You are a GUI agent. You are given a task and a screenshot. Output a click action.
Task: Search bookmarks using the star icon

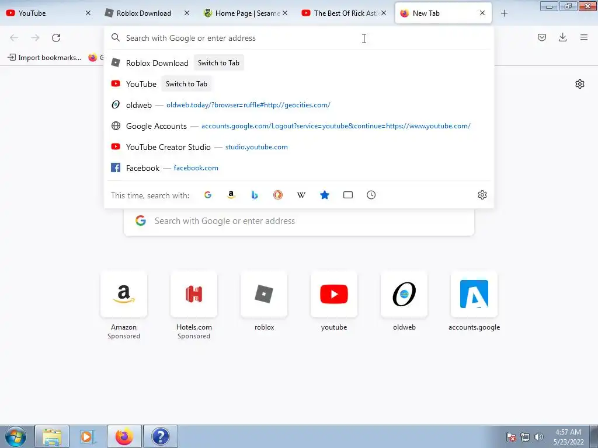(x=325, y=195)
